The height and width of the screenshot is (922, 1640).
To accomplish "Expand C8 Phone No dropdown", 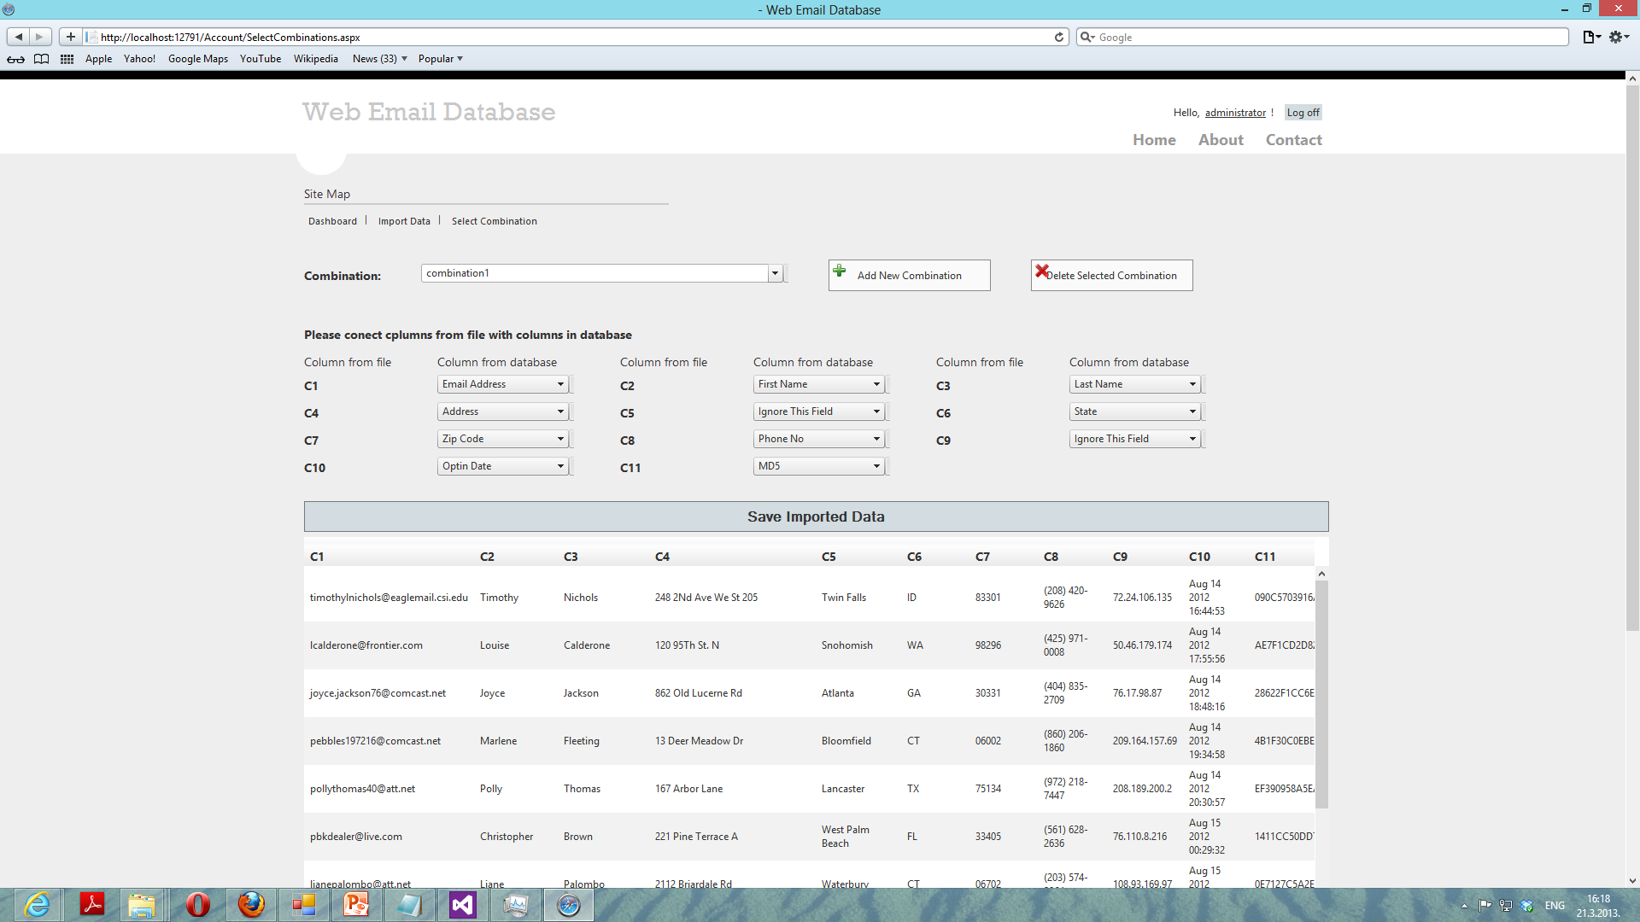I will pyautogui.click(x=819, y=439).
